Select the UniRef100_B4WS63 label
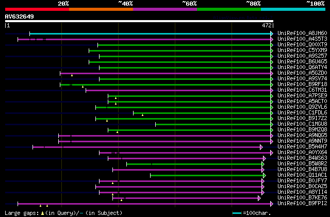 (302, 158)
